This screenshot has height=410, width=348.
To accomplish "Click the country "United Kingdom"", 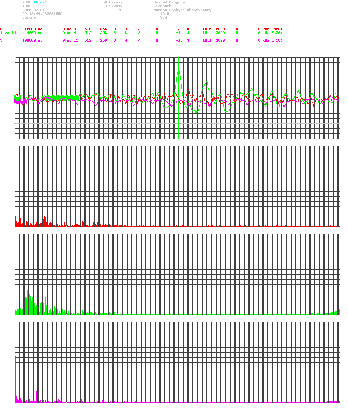I will pos(169,2).
